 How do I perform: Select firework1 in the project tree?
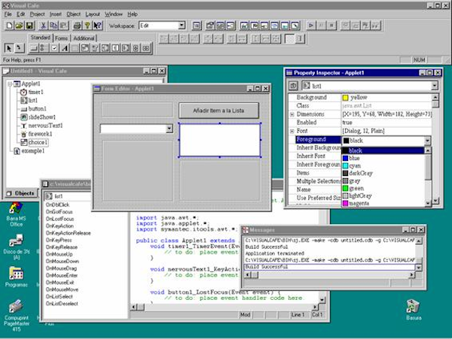click(40, 134)
